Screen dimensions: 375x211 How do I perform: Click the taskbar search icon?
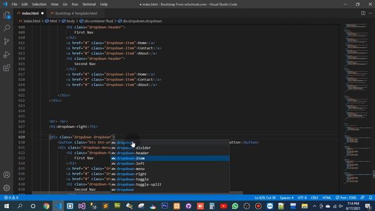tap(20, 206)
